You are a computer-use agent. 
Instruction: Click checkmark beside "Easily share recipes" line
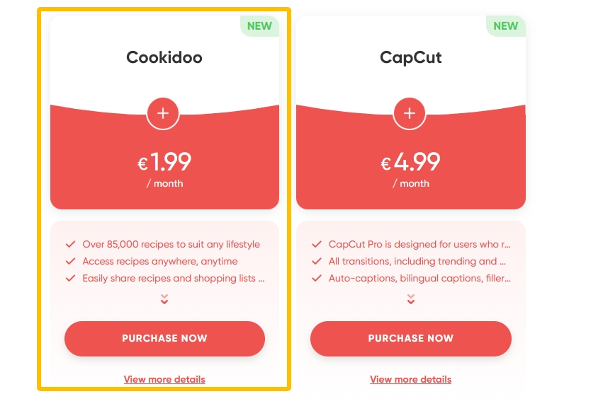click(x=70, y=278)
